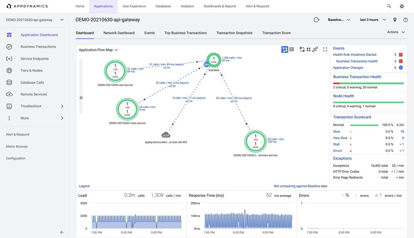Image resolution: width=414 pixels, height=238 pixels.
Task: Open the Baseline dropdown
Action: pyautogui.click(x=339, y=20)
